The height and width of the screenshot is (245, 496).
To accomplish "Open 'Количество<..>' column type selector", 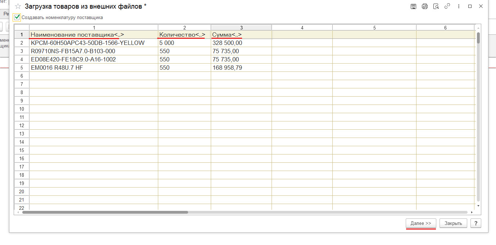I will click(182, 35).
